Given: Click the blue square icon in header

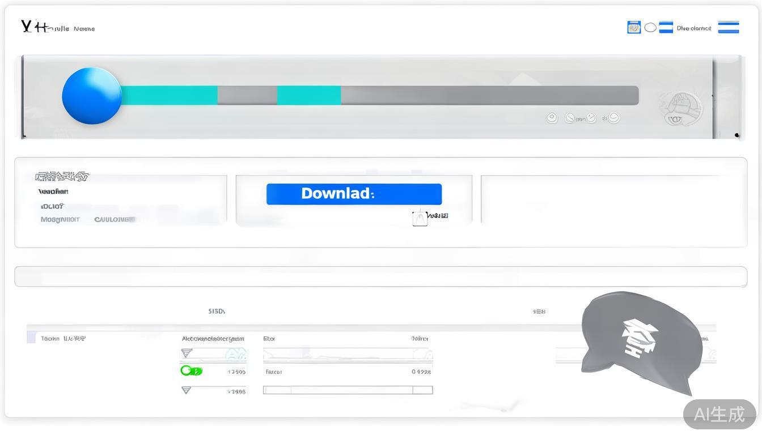Looking at the screenshot, I should pos(633,27).
